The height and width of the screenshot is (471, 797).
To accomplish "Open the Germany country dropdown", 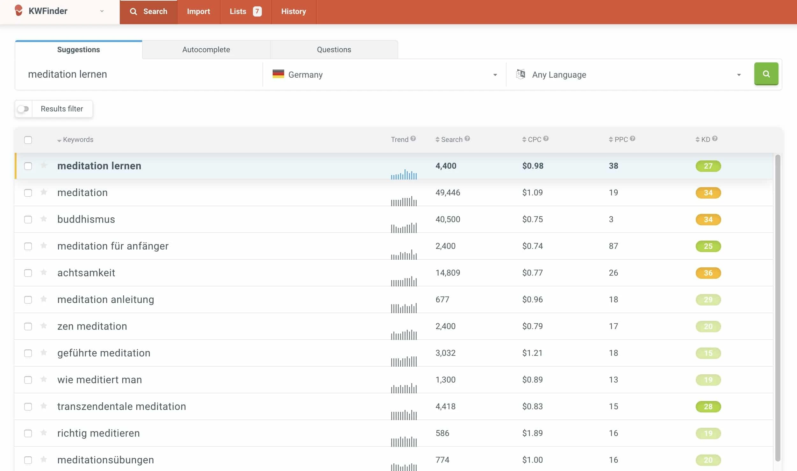I will 494,74.
